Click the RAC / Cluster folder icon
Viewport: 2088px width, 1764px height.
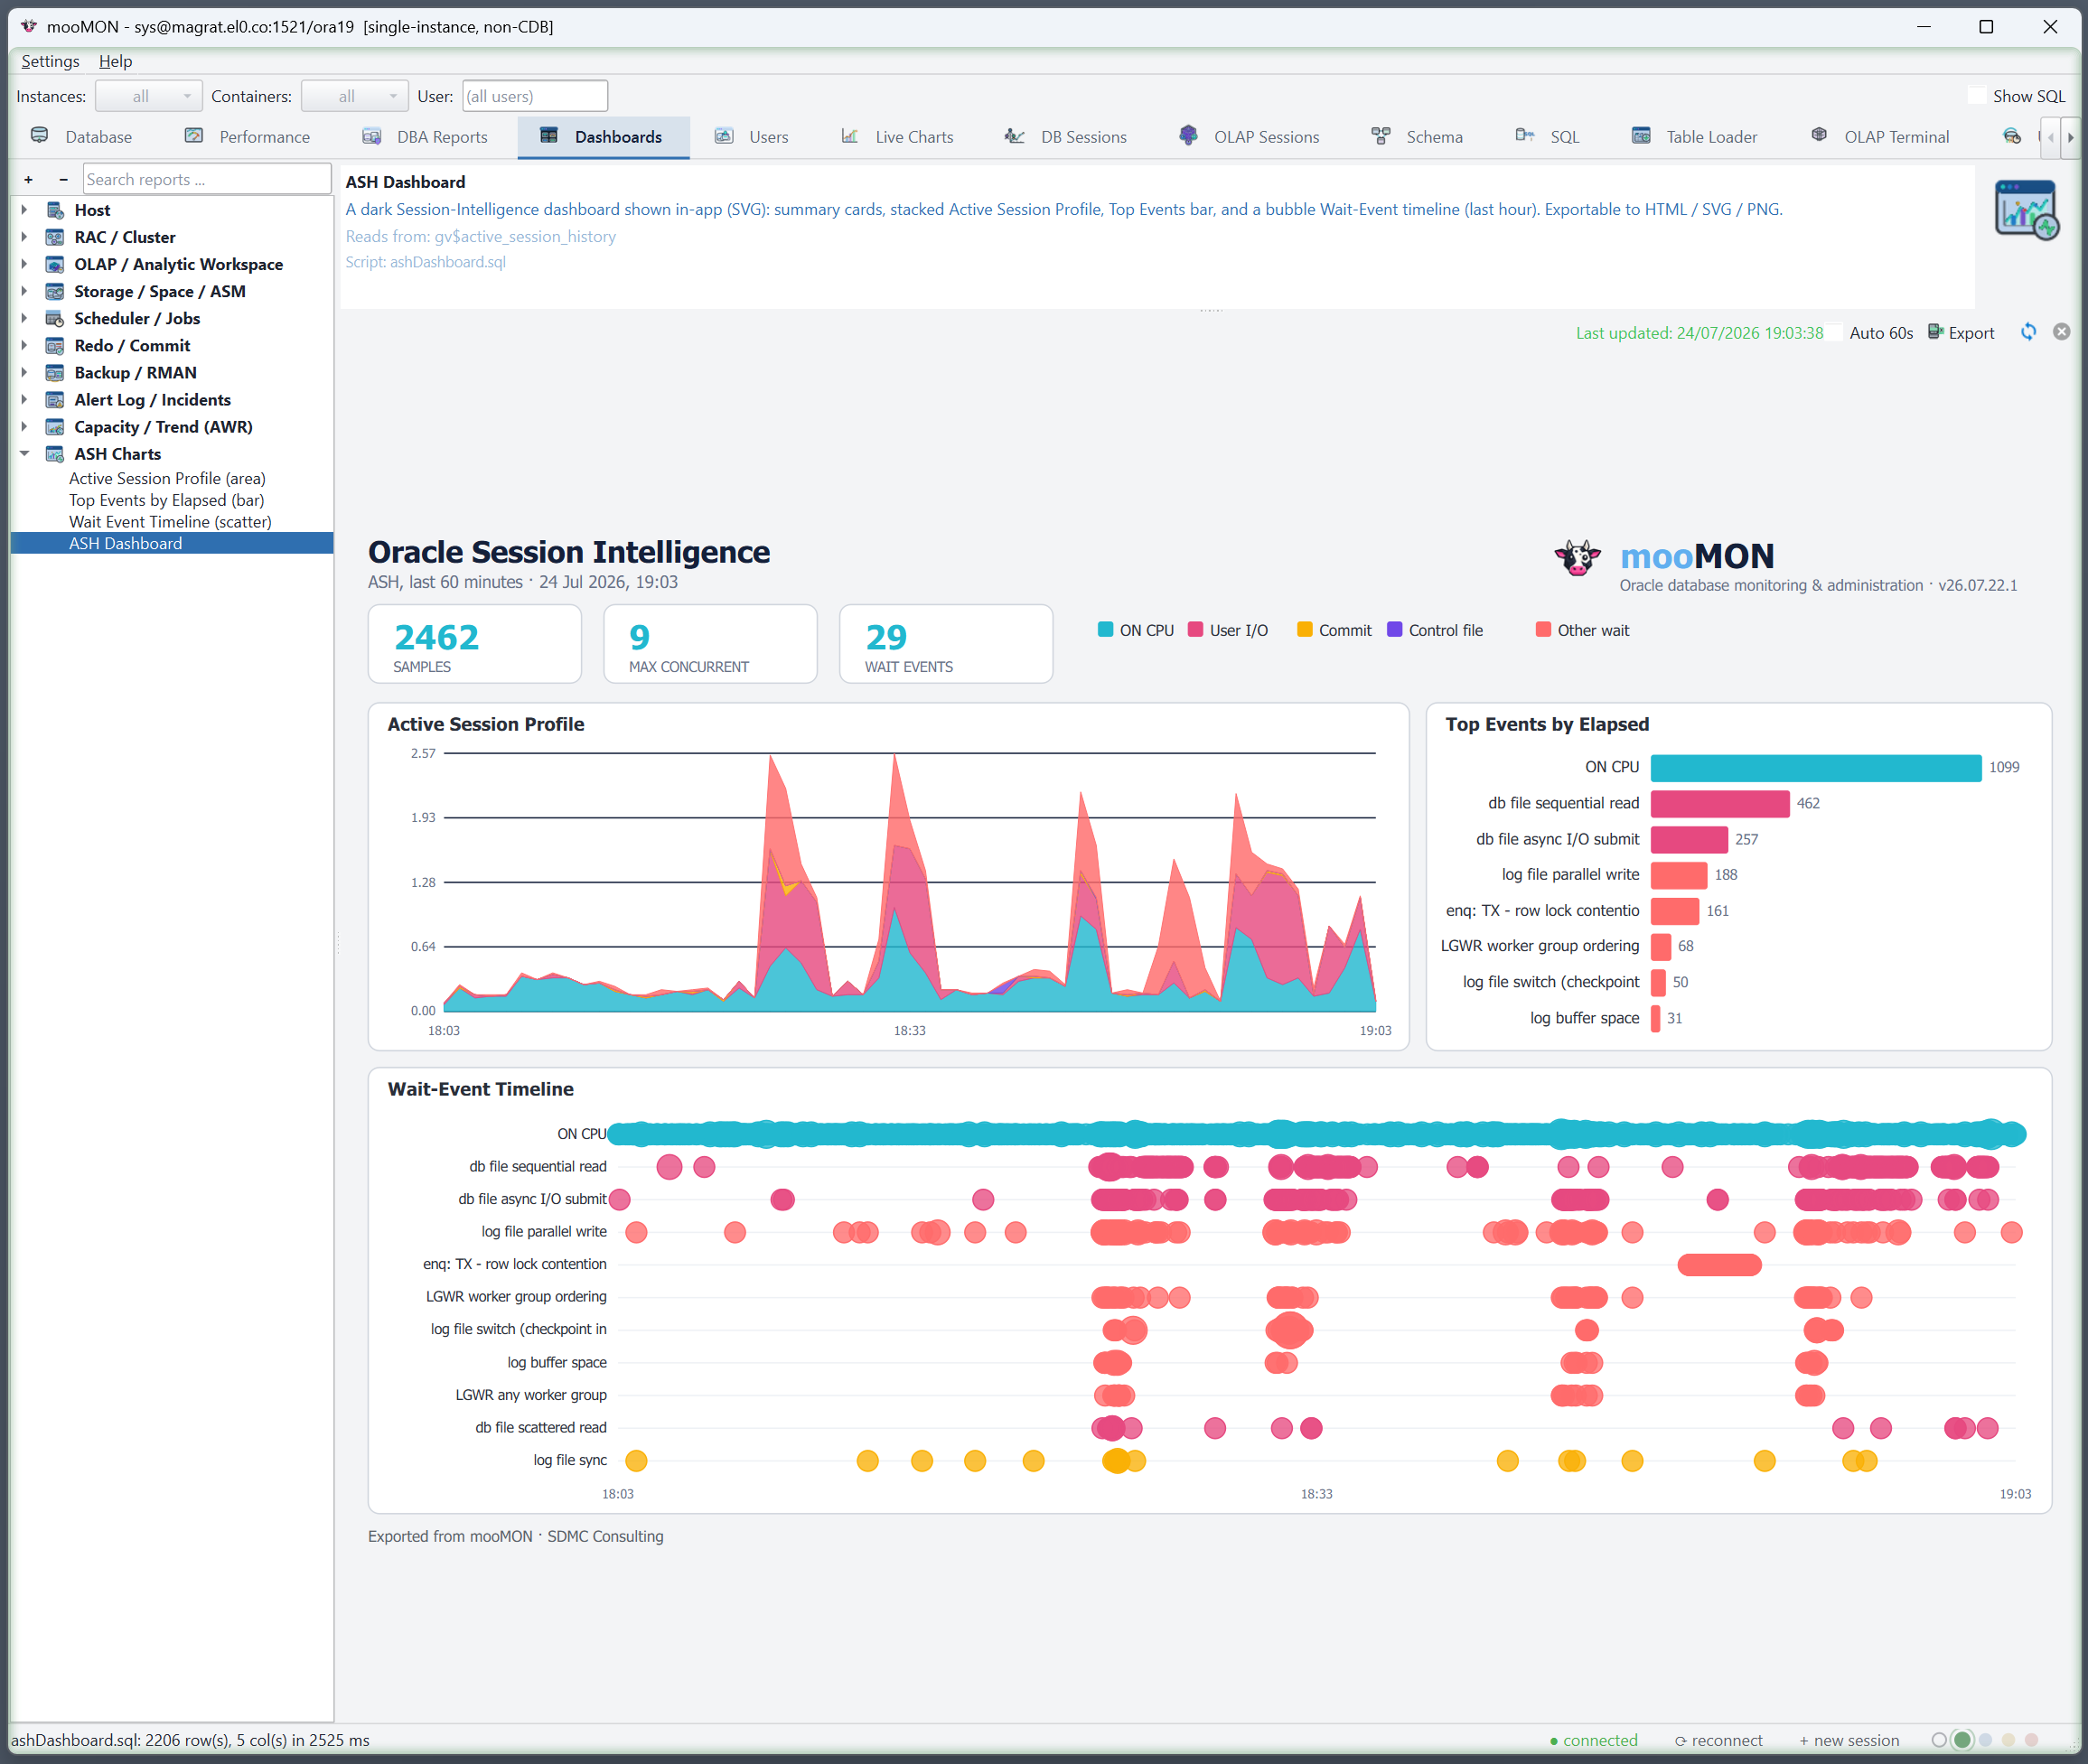[56, 237]
